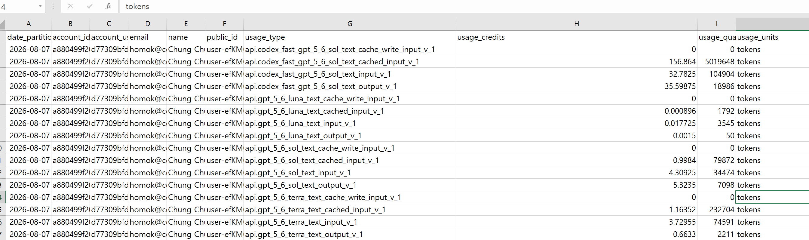Select the 'usage_credits' header cell

tap(577, 37)
